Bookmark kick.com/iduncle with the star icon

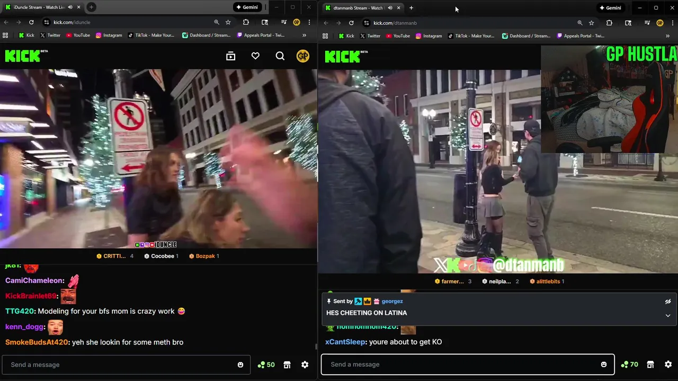pos(228,22)
